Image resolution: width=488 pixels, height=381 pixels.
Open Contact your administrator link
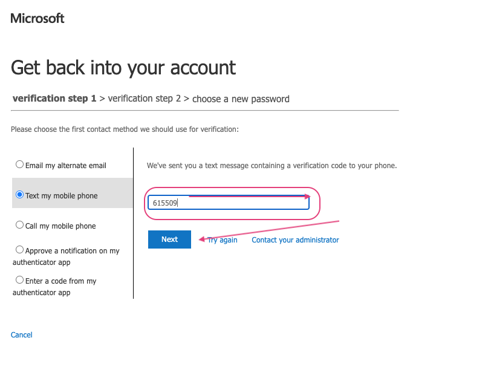pos(295,240)
